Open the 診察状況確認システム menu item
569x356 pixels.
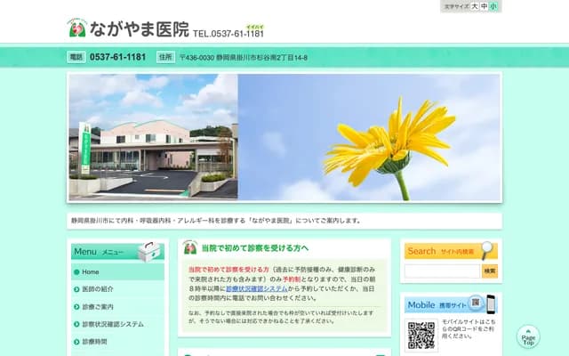click(117, 324)
